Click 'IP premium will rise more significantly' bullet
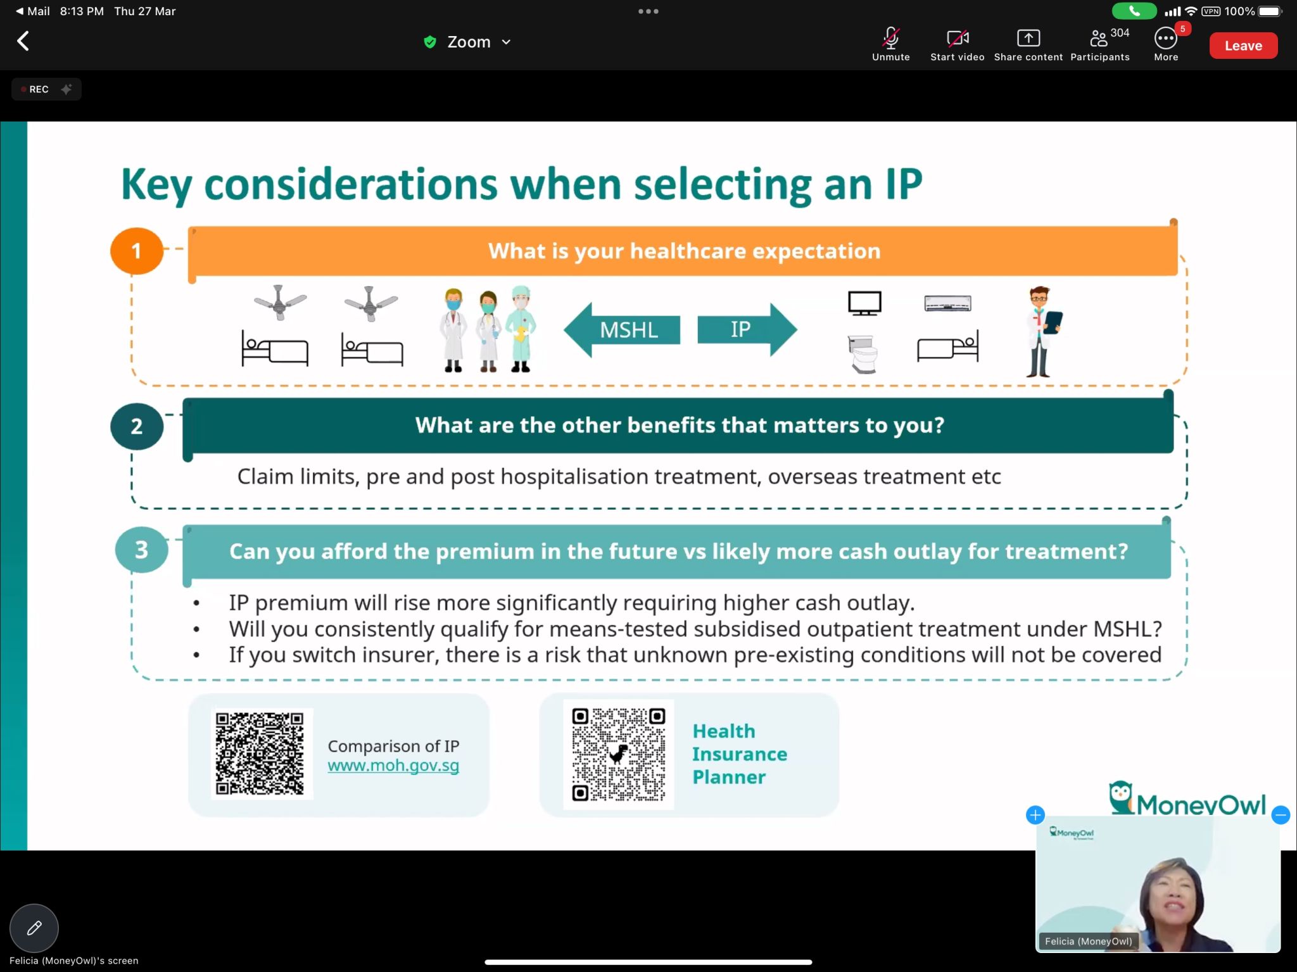This screenshot has height=972, width=1297. click(572, 603)
